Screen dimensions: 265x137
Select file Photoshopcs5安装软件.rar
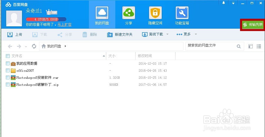point(37,78)
